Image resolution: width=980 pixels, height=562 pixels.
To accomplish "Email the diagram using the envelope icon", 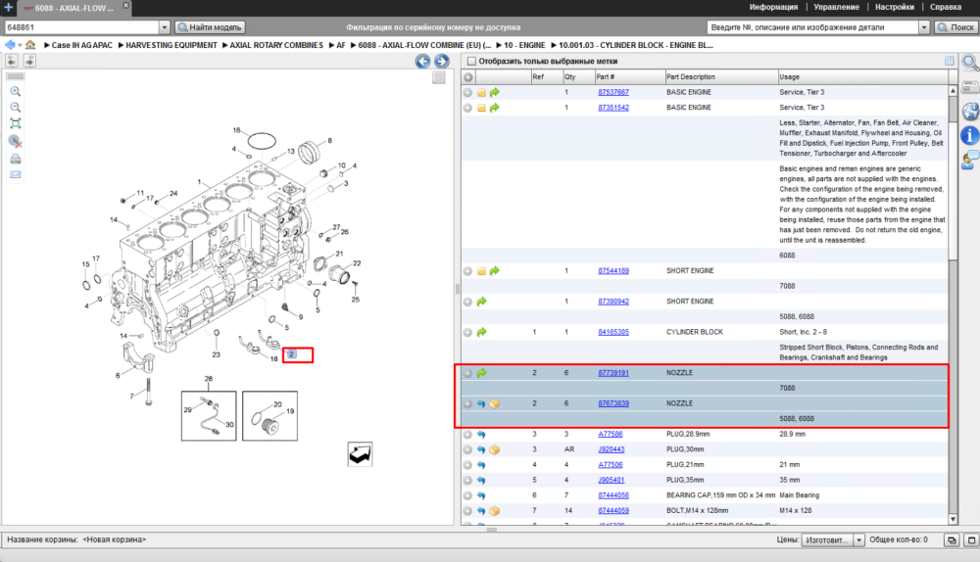I will (x=16, y=175).
